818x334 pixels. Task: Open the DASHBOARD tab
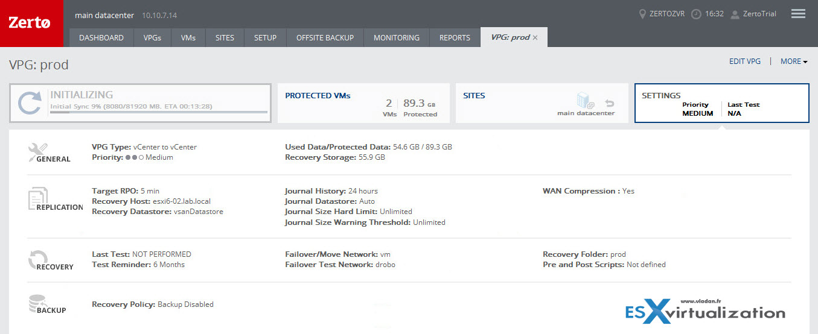[101, 37]
